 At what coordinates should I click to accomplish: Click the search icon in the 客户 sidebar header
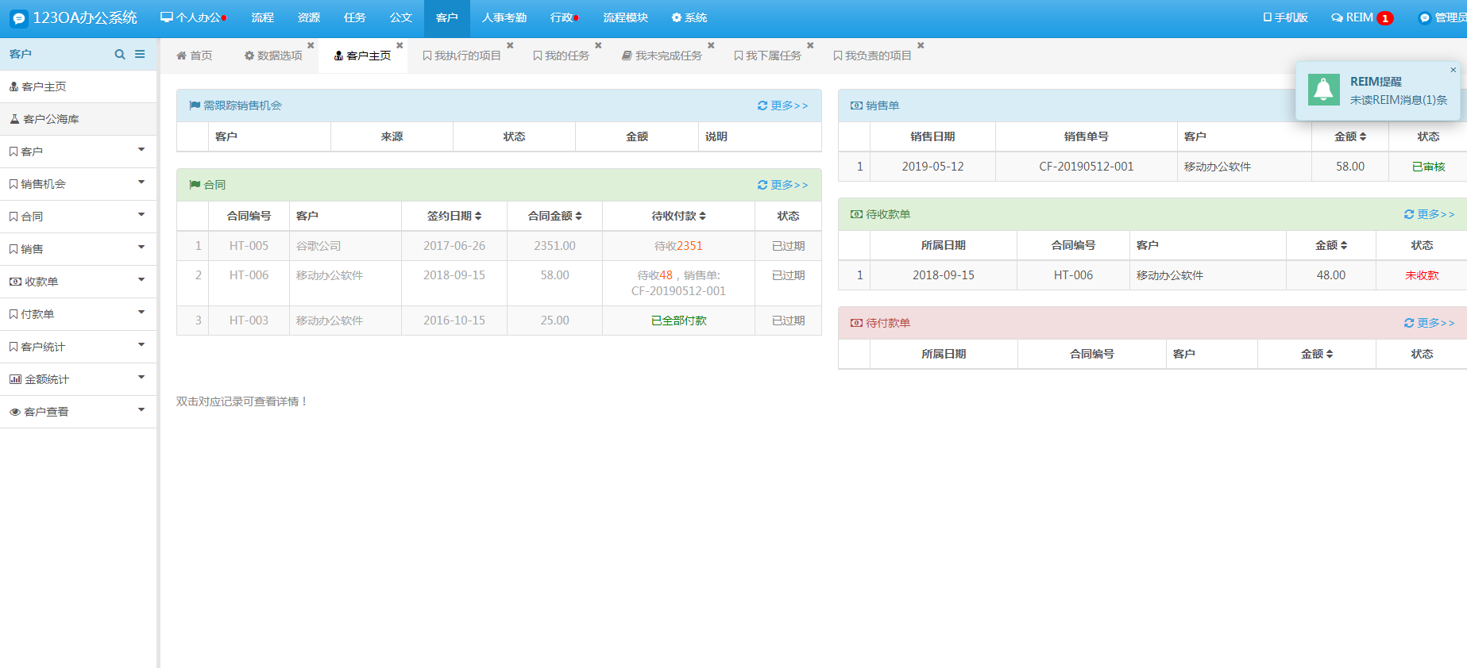(120, 55)
